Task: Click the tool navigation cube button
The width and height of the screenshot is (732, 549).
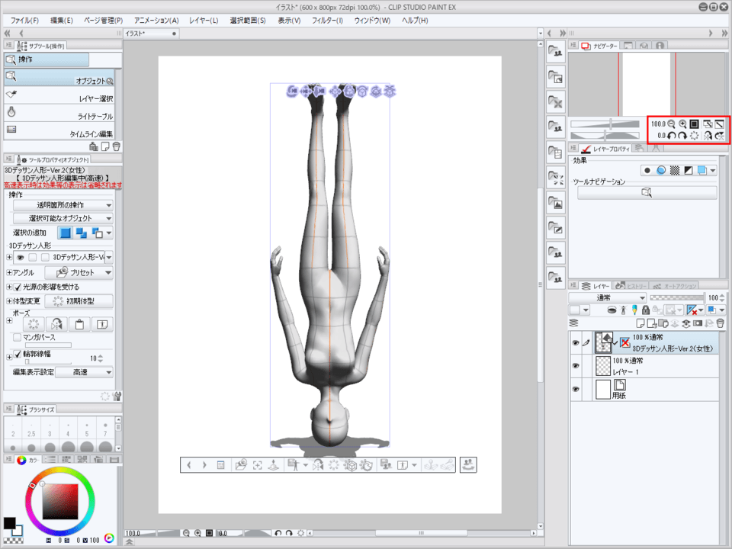Action: [x=647, y=193]
